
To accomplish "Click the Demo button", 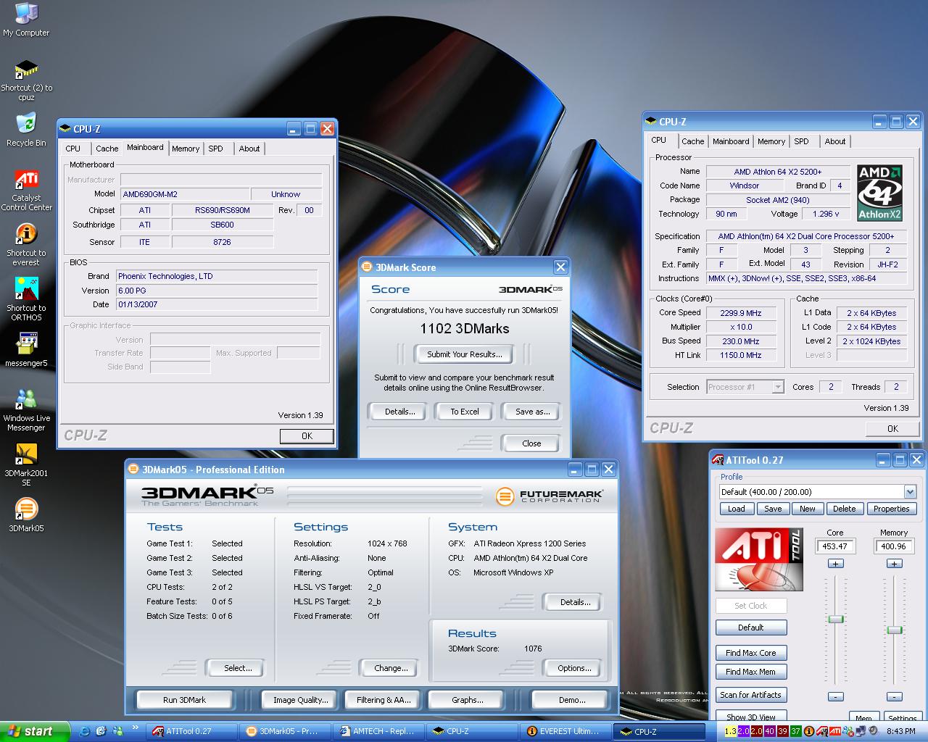I will coord(572,700).
